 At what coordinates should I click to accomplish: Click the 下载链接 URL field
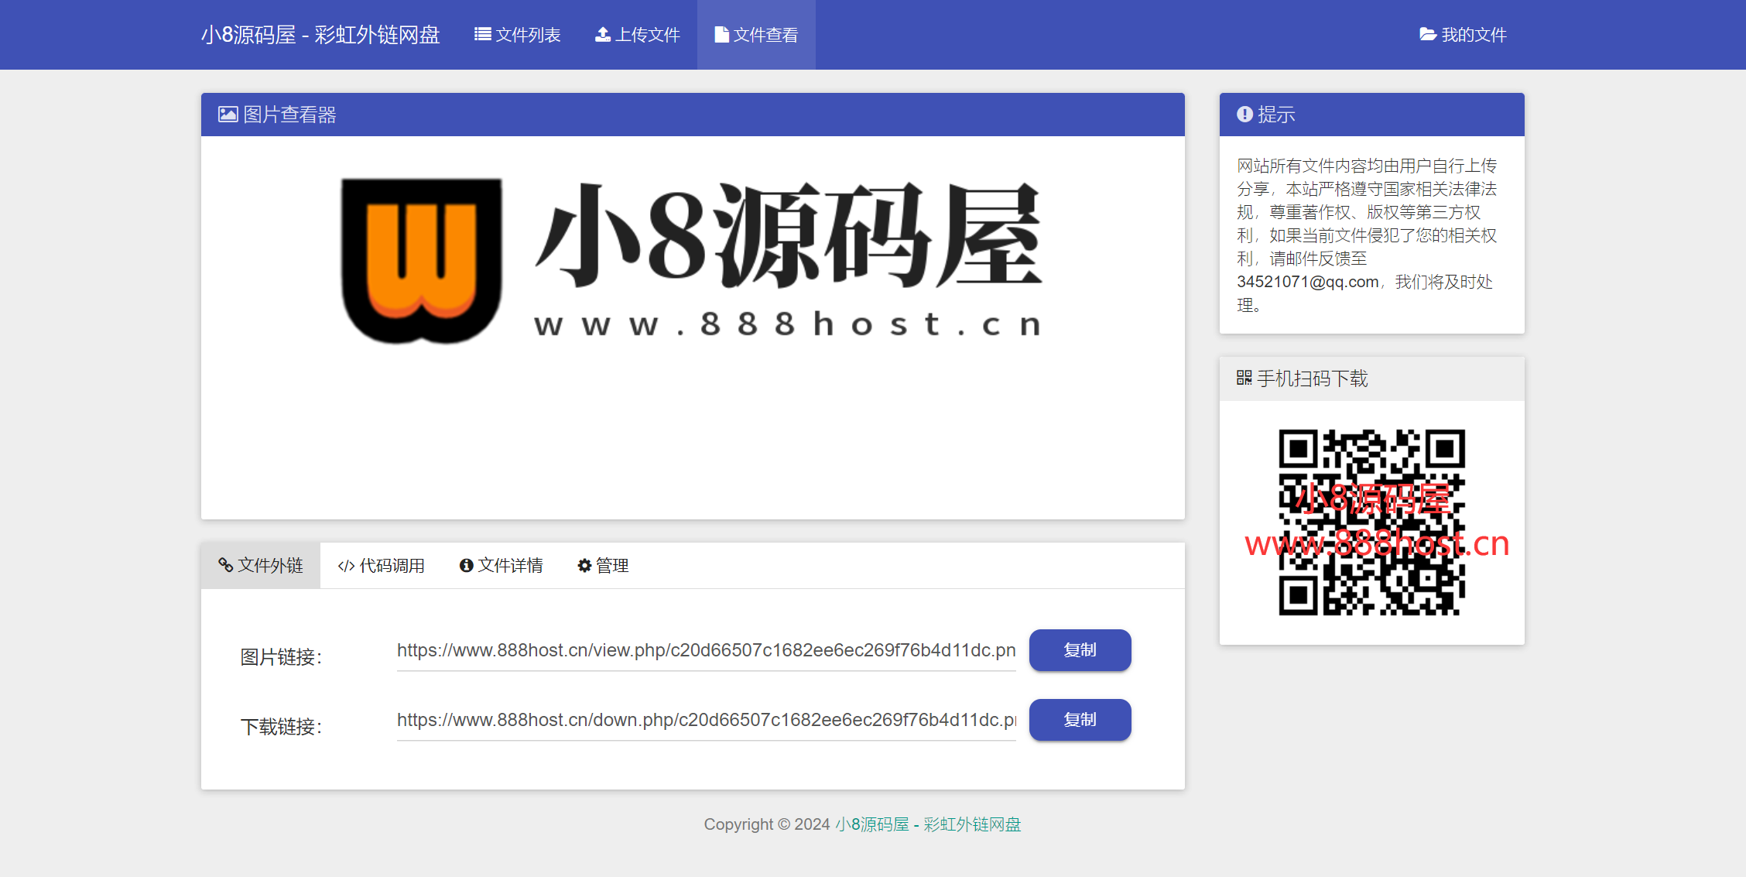click(707, 721)
